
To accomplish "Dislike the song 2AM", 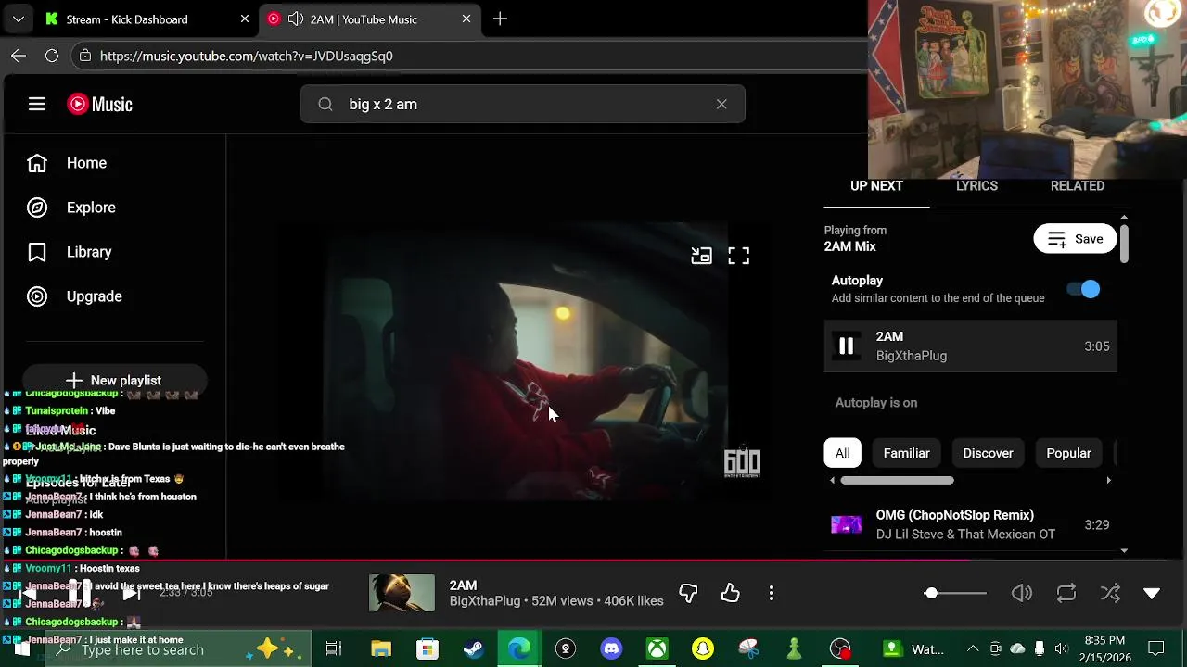I will tap(688, 593).
